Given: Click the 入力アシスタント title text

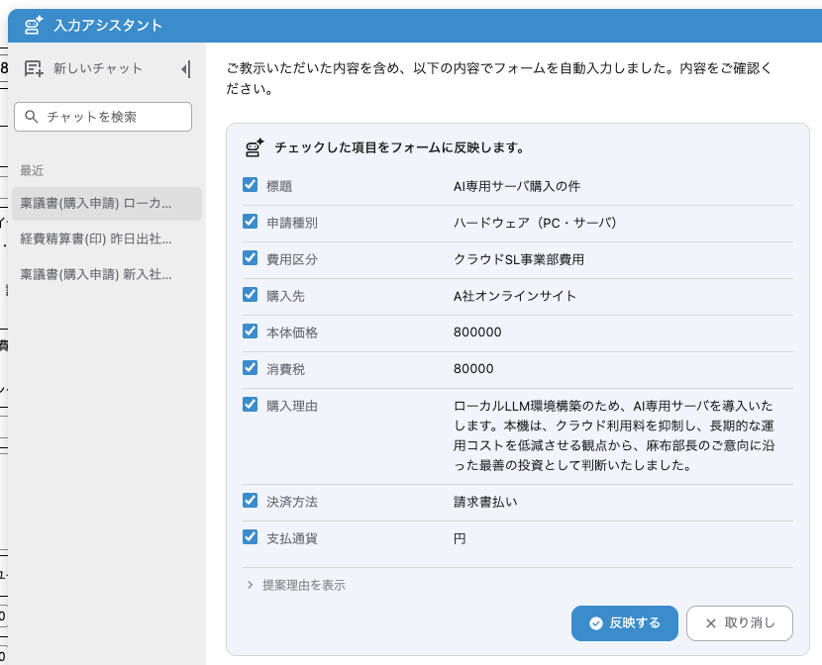Looking at the screenshot, I should [108, 26].
